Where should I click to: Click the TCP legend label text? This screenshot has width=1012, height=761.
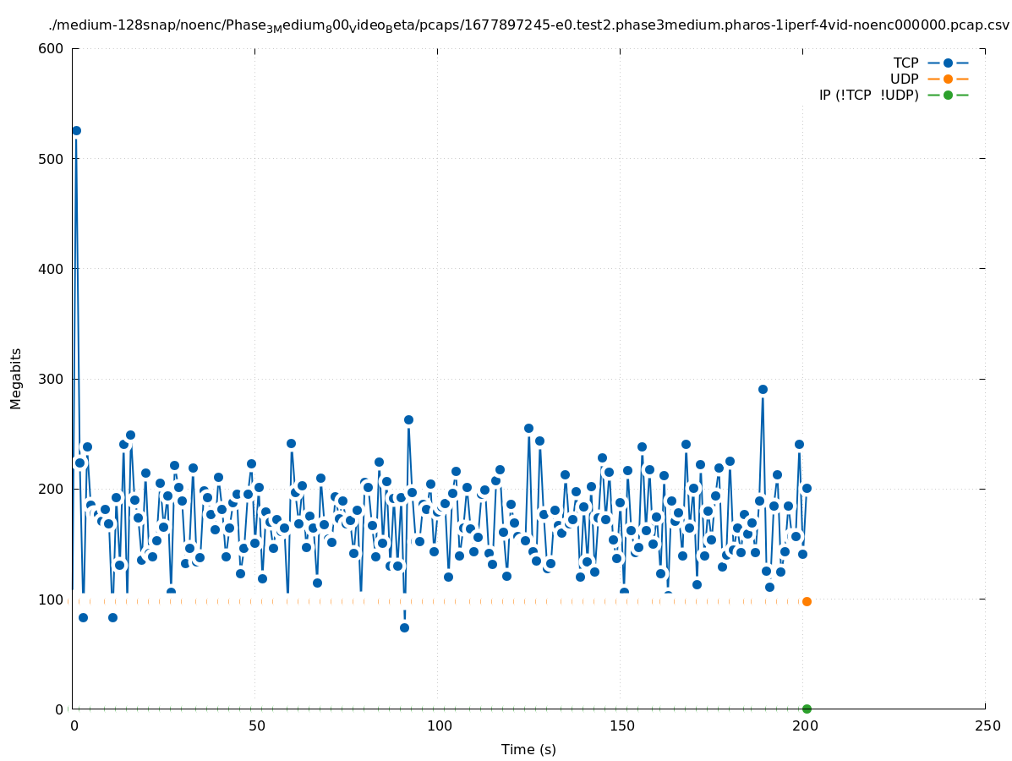point(905,63)
